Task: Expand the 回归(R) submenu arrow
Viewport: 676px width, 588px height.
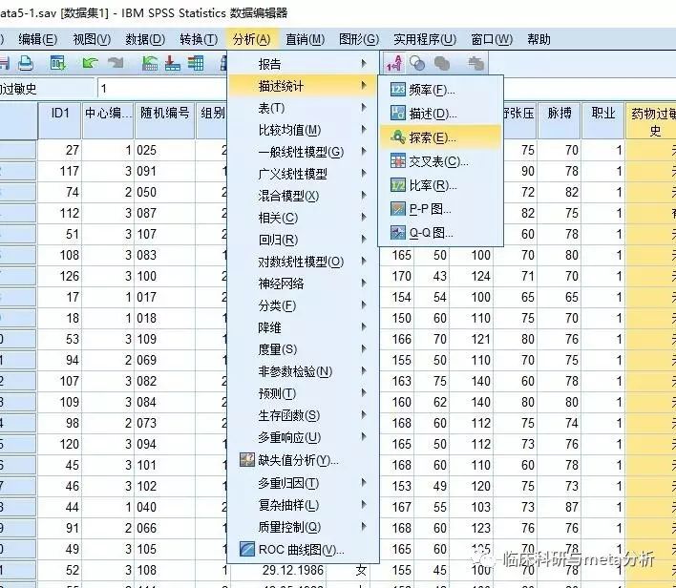Action: pos(364,240)
